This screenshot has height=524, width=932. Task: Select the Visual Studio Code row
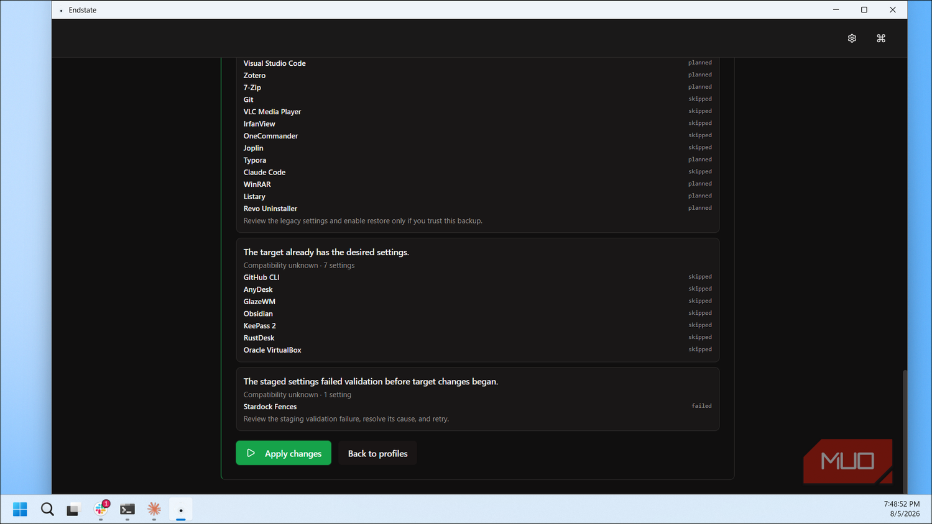pyautogui.click(x=478, y=63)
